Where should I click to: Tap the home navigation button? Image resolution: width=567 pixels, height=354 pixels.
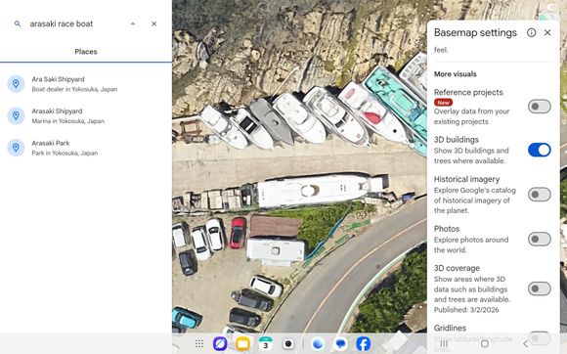tap(485, 344)
